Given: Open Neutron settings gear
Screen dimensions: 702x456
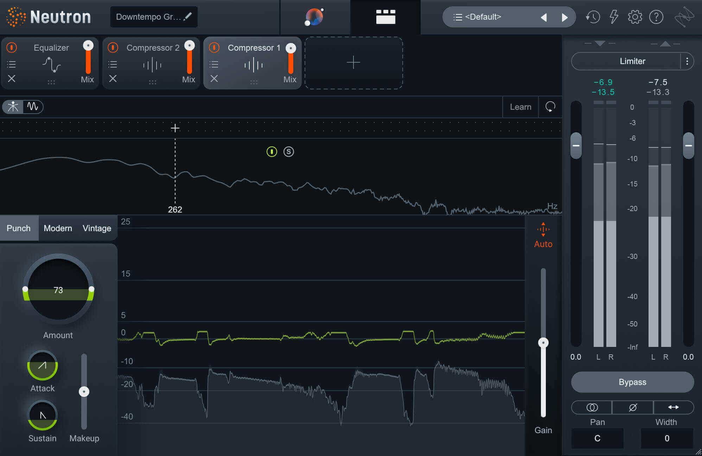Looking at the screenshot, I should click(635, 17).
